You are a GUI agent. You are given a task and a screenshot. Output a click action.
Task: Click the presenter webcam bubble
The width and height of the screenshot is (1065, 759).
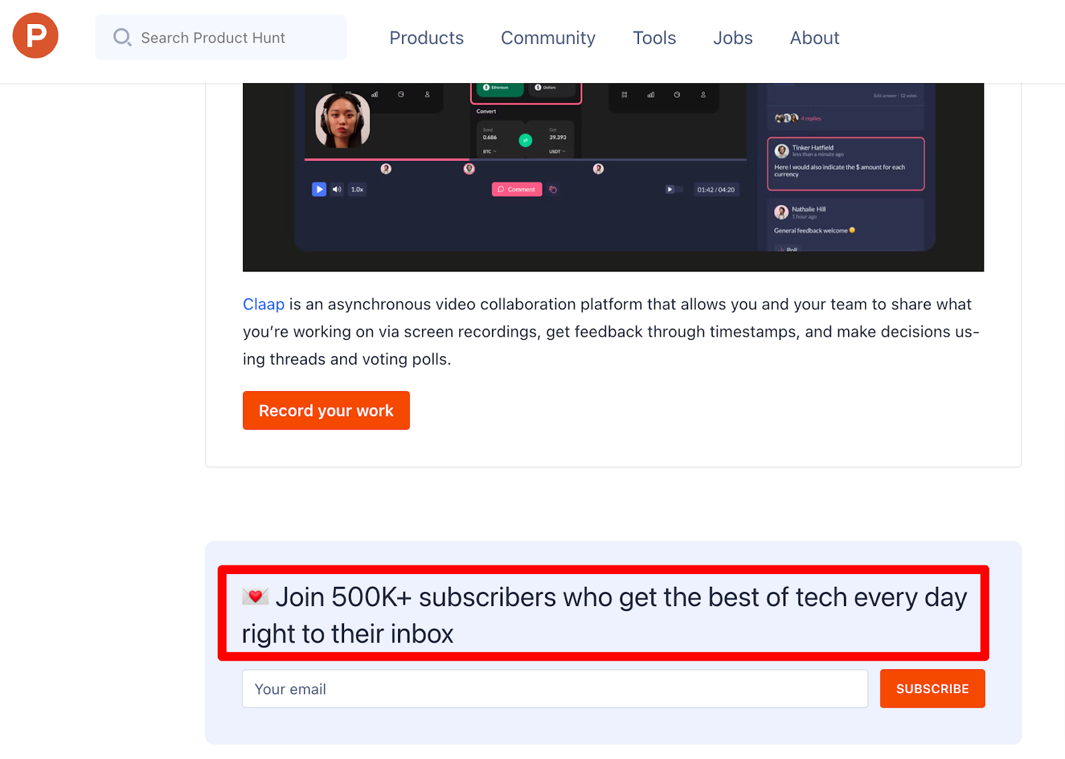coord(342,120)
